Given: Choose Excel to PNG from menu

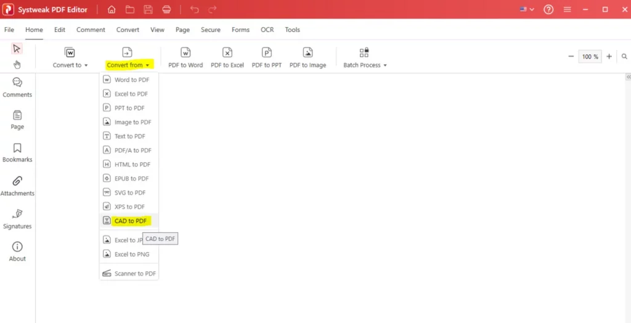Looking at the screenshot, I should tap(129, 254).
